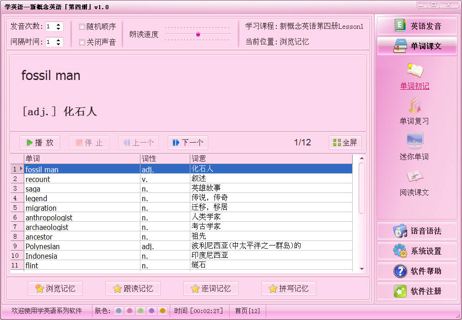Start 浏览记忆 browse mode
This screenshot has height=320, width=462.
(x=55, y=288)
